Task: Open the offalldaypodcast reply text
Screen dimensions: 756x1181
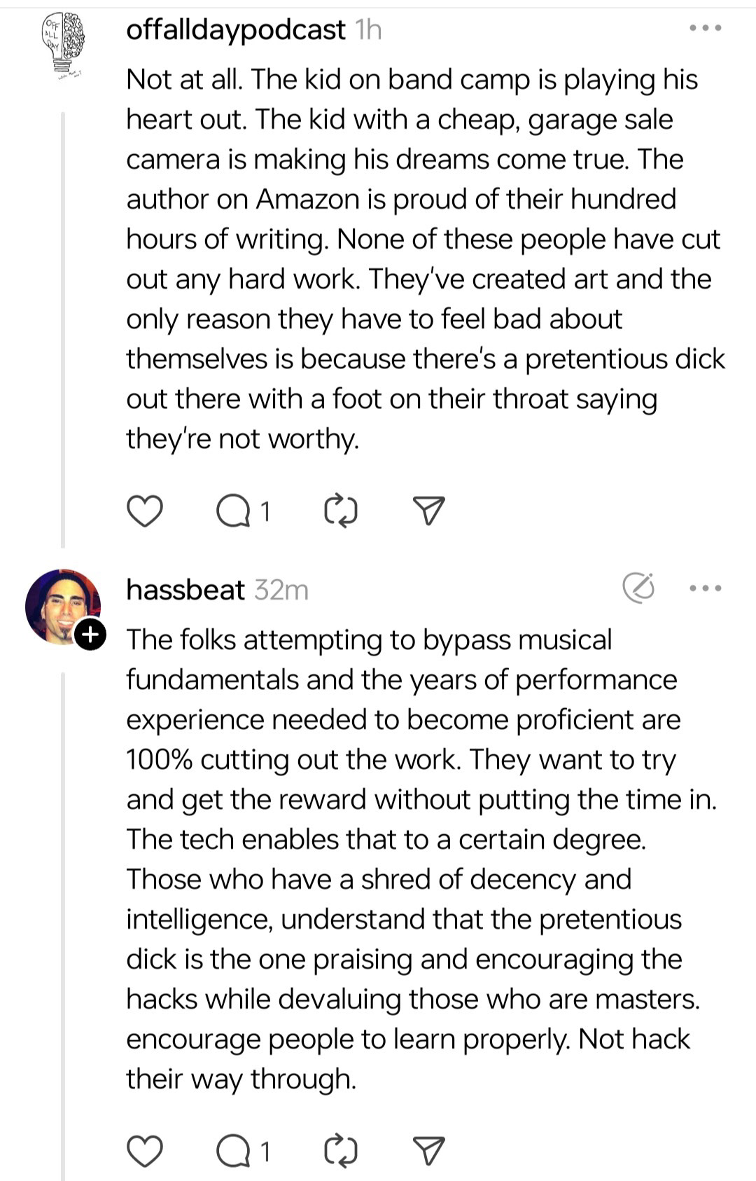Action: pos(420,259)
